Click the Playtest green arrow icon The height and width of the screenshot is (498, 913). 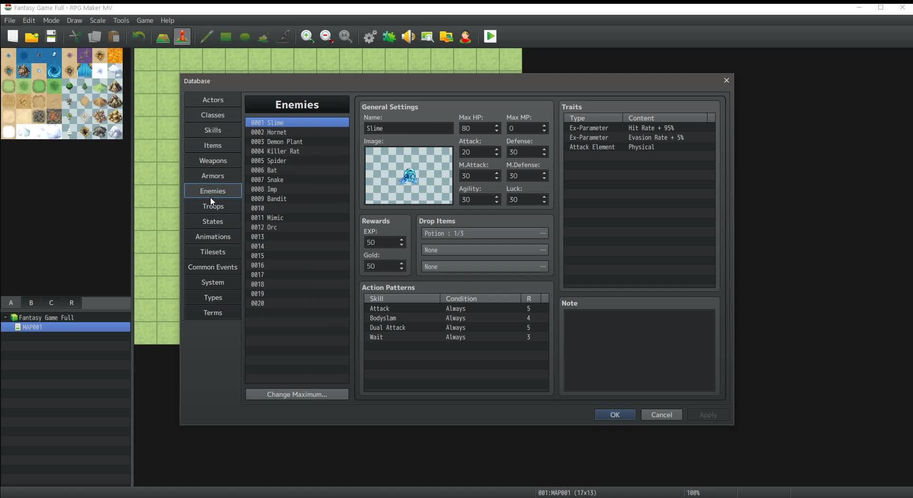[x=490, y=37]
